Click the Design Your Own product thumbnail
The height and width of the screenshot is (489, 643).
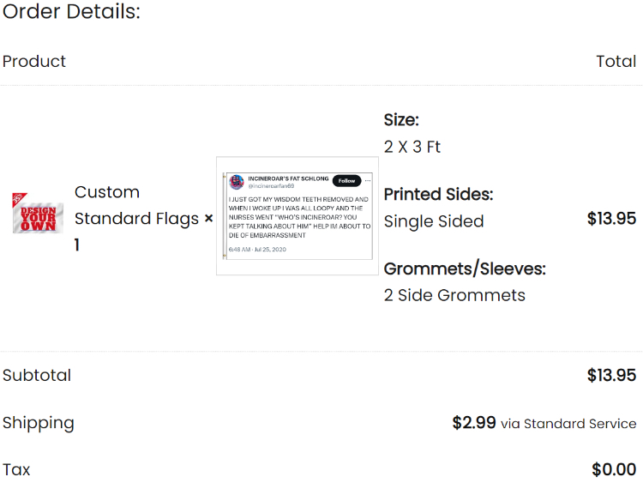pos(38,213)
